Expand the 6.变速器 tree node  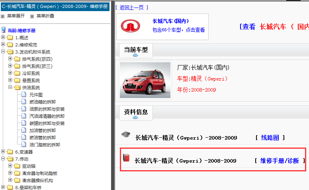click(x=3, y=152)
